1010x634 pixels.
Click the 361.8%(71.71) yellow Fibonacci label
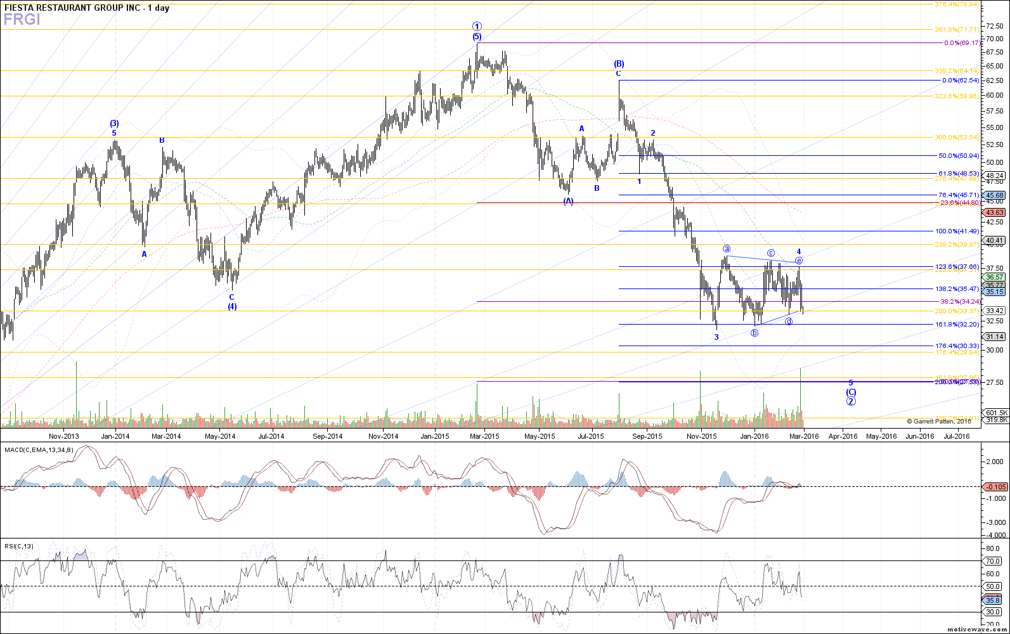[957, 29]
